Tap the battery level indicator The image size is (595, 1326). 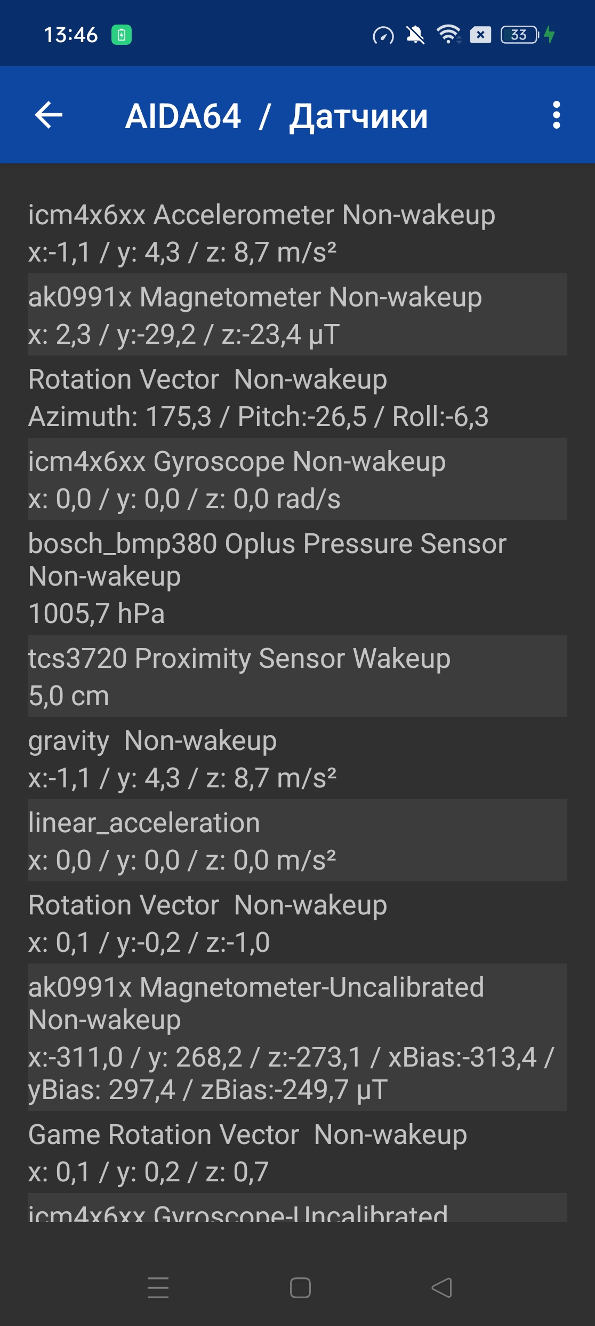520,35
